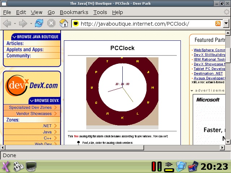Screen dimensions: 231x173
Task: Open the Forward history dropdown arrow
Action: pyautogui.click(x=31, y=24)
